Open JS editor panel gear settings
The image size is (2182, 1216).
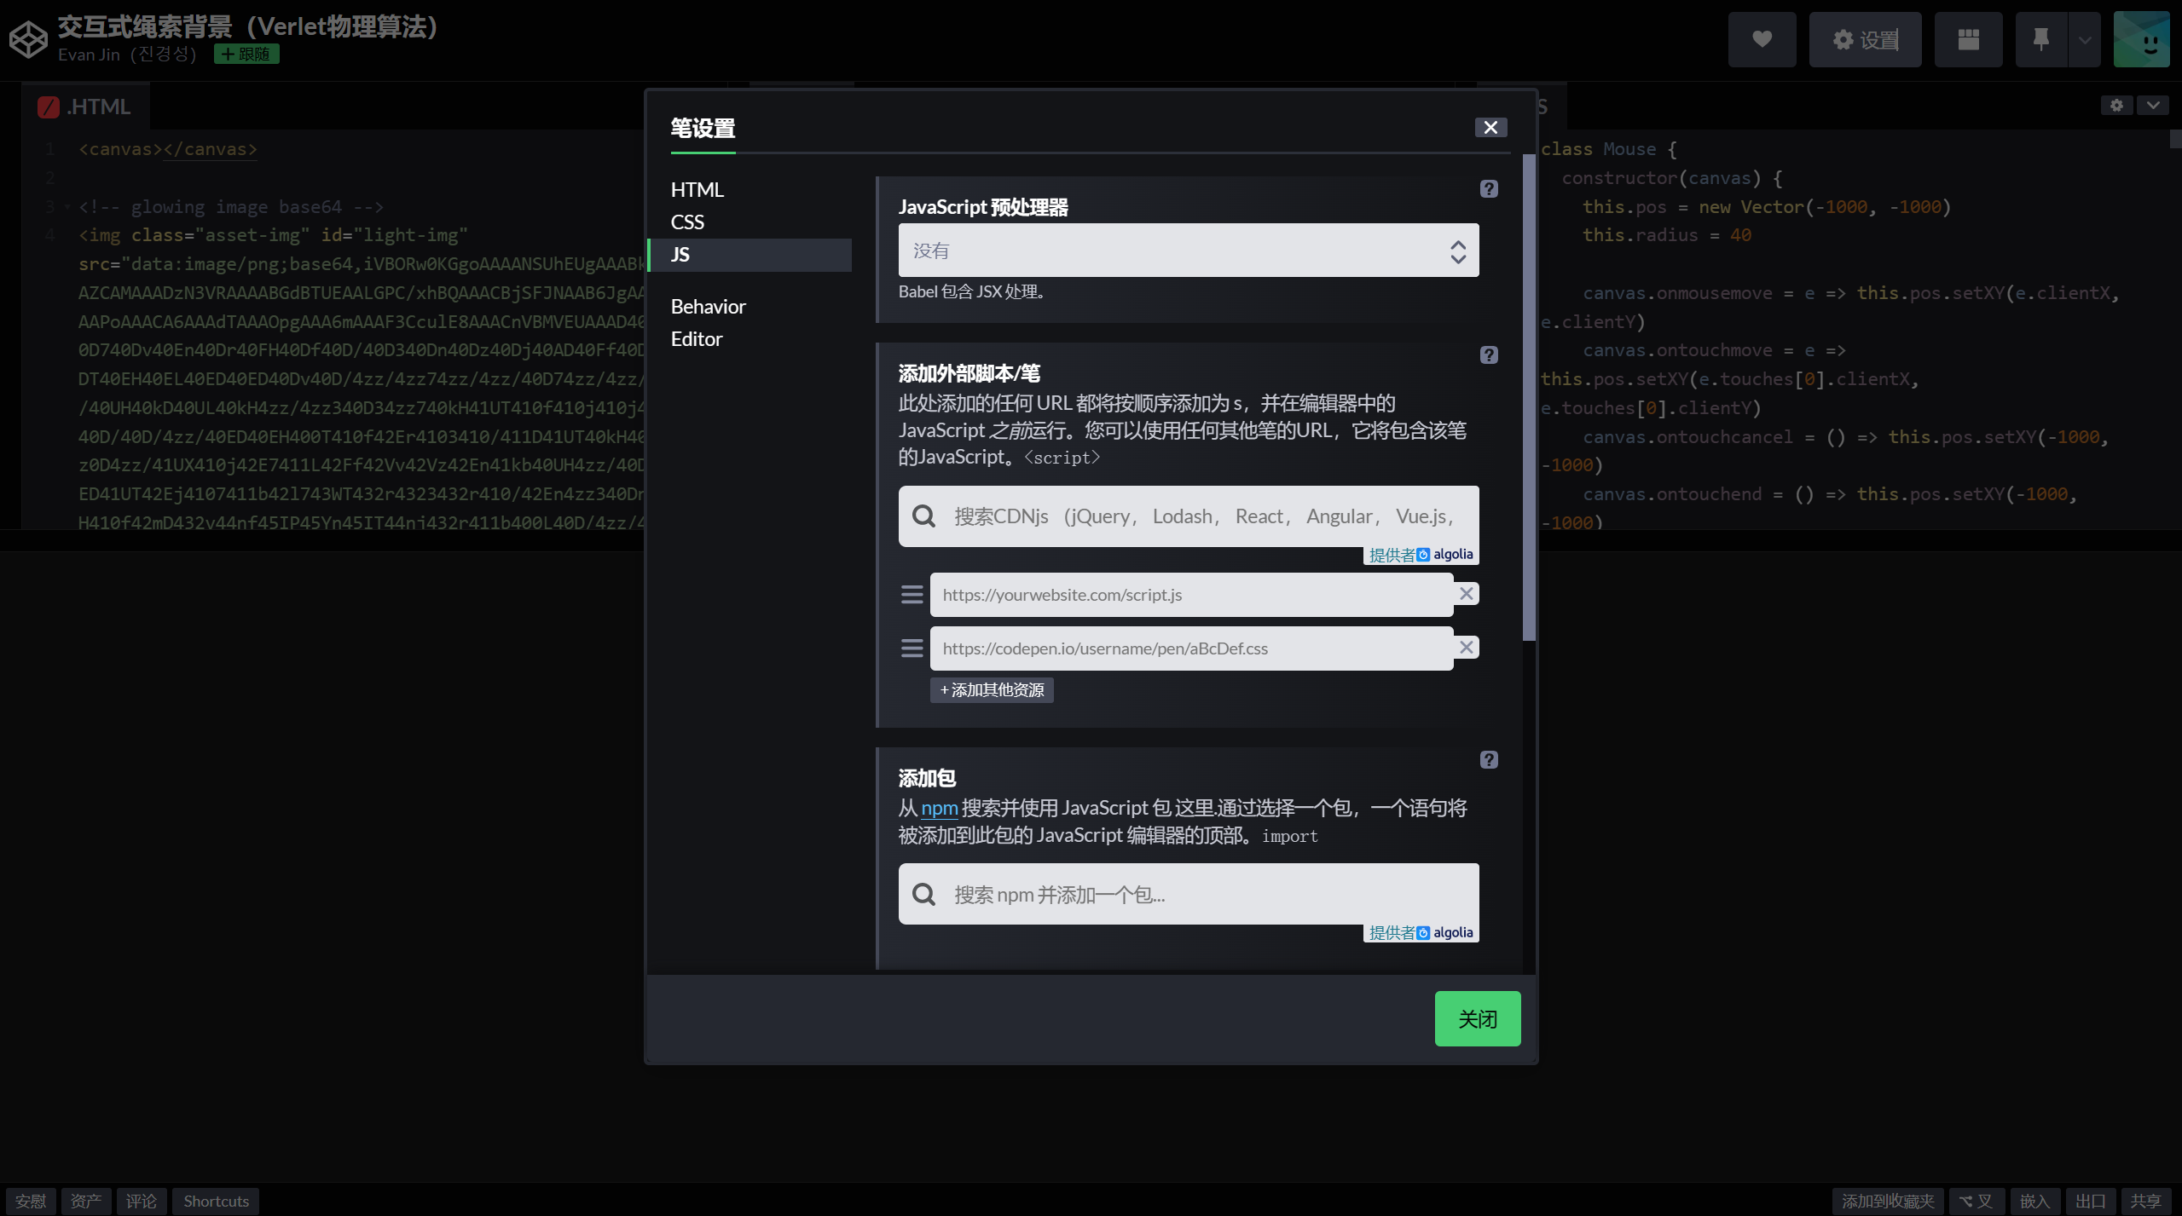pyautogui.click(x=2116, y=106)
